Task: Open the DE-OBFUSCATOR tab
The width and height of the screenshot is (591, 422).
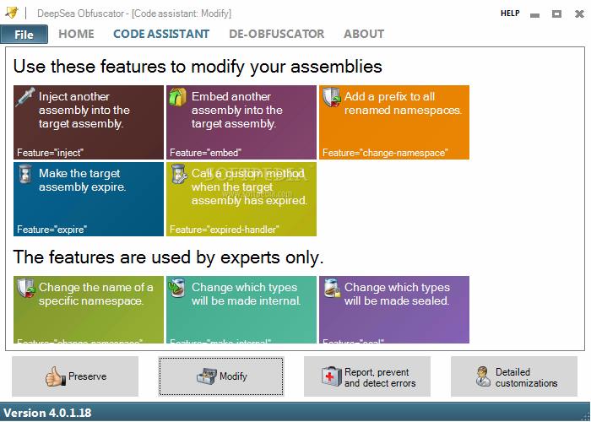Action: tap(277, 34)
